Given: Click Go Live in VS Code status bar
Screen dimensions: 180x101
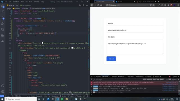Looking at the screenshot, I should 63,96.
